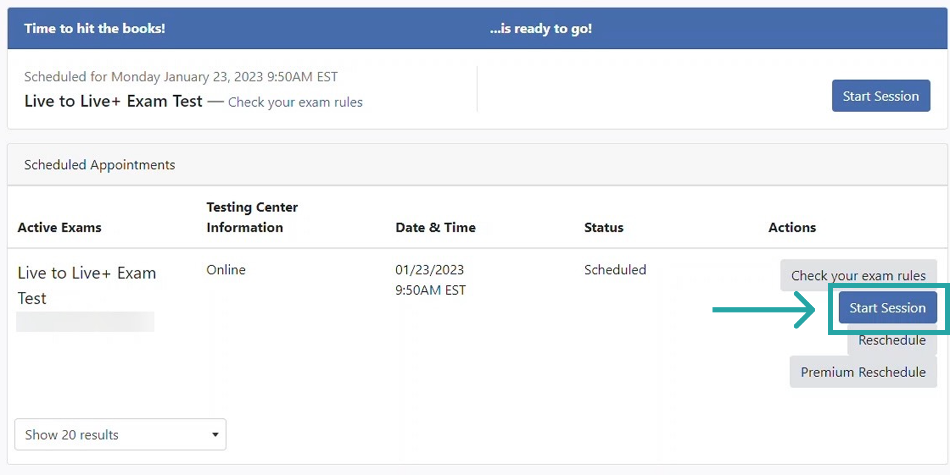Viewport: 950px width, 475px height.
Task: Click the Scheduled status cell
Action: pos(615,270)
